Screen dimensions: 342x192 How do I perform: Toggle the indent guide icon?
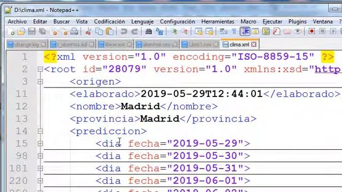245,31
